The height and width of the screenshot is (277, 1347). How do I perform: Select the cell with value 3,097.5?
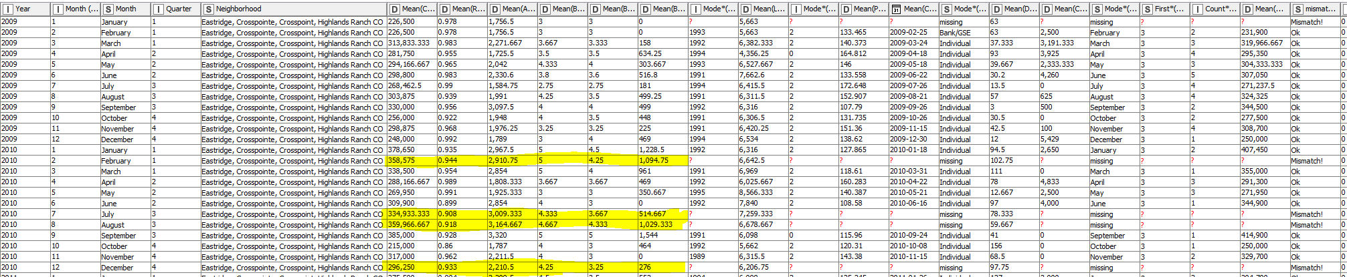point(512,107)
